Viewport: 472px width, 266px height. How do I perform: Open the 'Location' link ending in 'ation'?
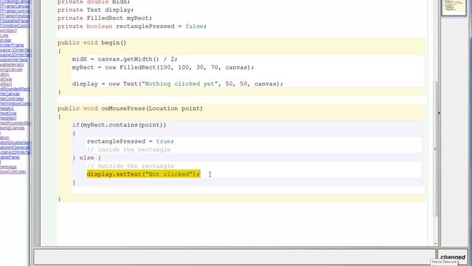pos(4,137)
